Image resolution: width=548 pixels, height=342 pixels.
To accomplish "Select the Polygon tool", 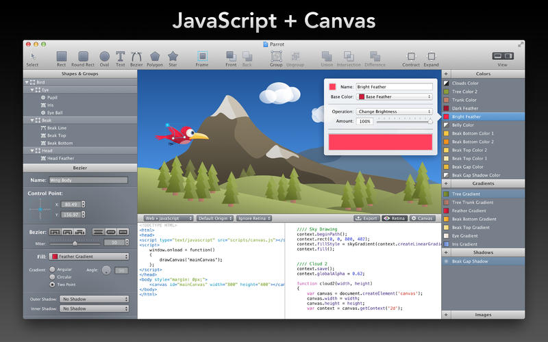I will (x=155, y=59).
